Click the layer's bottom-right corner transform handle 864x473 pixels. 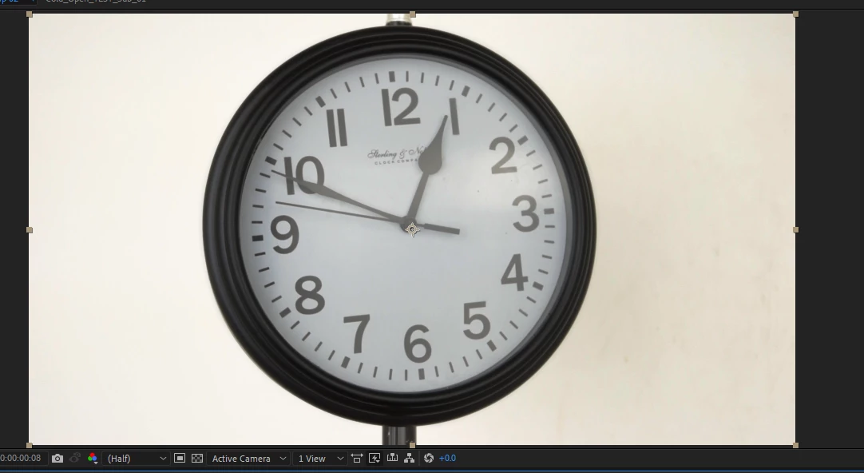[x=795, y=445]
